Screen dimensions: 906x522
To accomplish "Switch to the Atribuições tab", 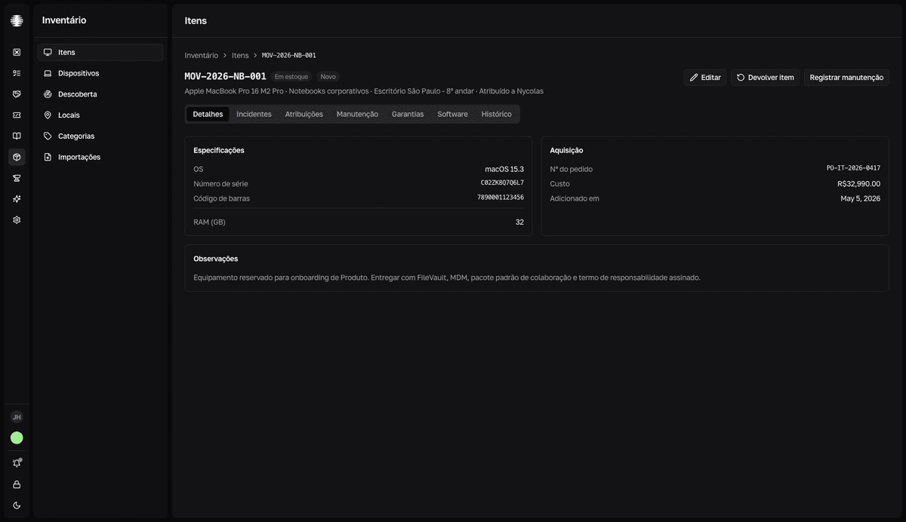I will (x=304, y=114).
